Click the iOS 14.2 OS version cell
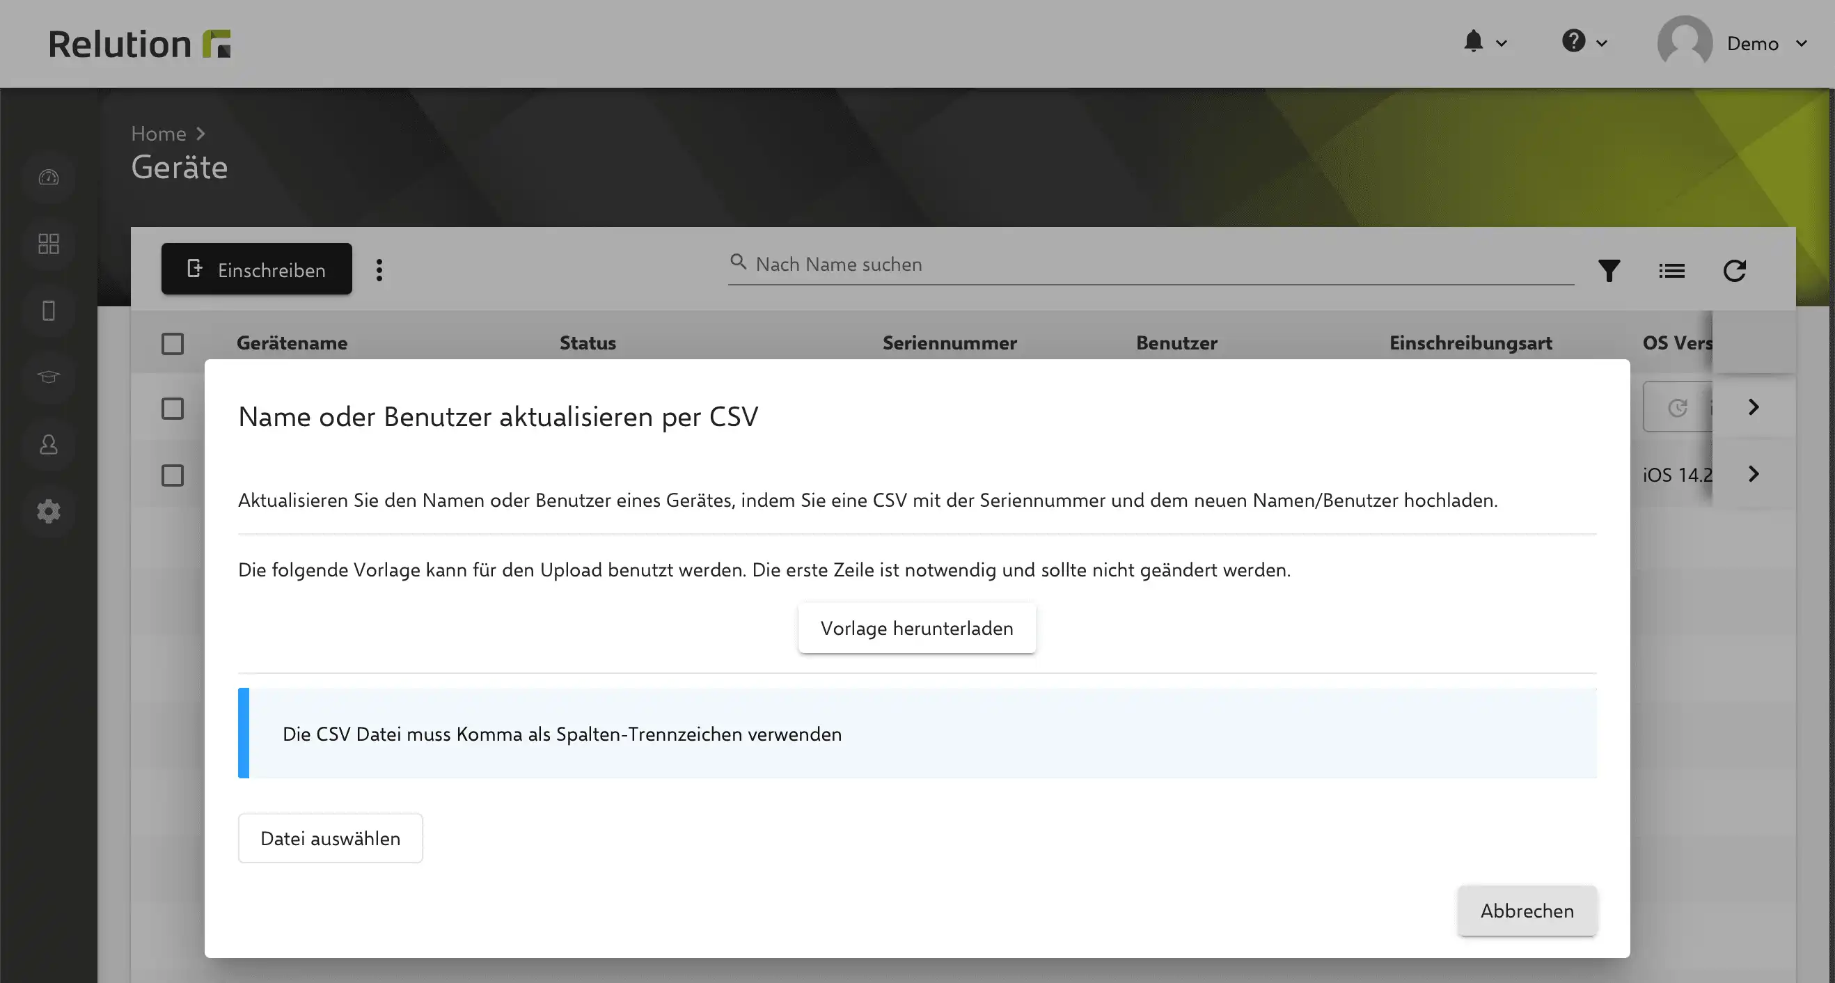 click(x=1677, y=475)
